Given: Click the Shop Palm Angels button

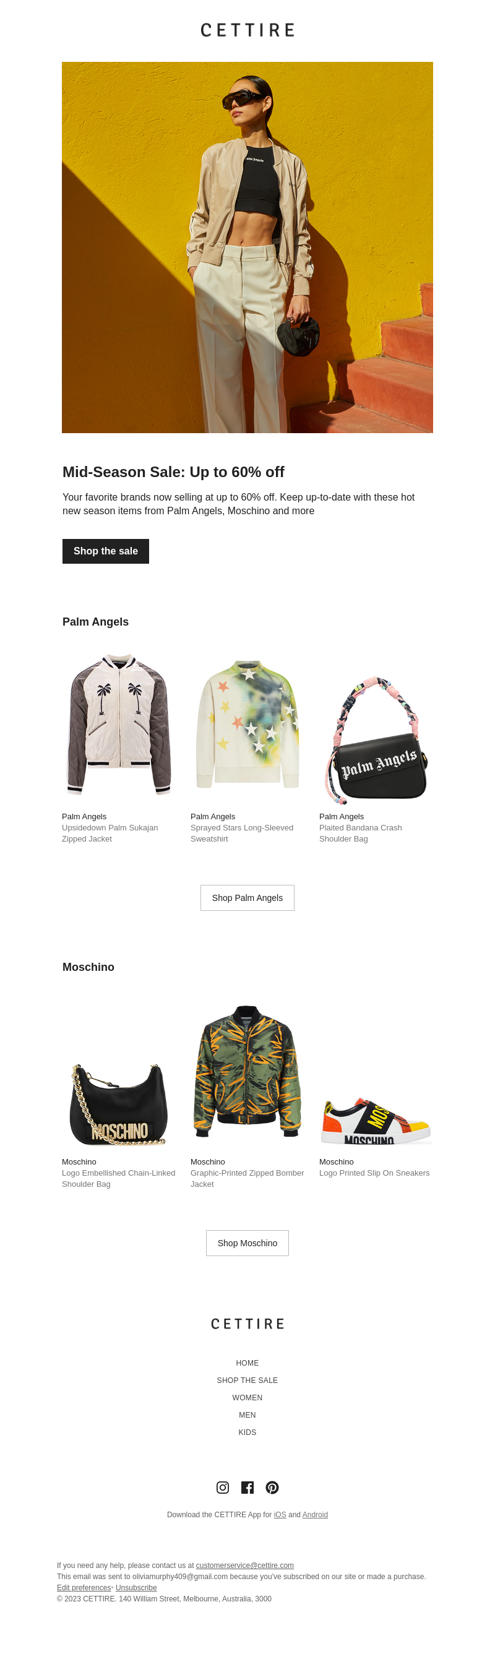Looking at the screenshot, I should tap(247, 898).
